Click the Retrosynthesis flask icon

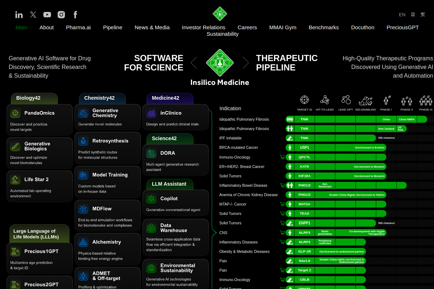coord(83,141)
